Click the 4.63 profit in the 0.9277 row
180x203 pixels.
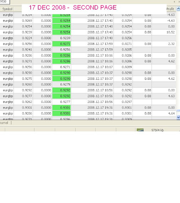(x=171, y=96)
